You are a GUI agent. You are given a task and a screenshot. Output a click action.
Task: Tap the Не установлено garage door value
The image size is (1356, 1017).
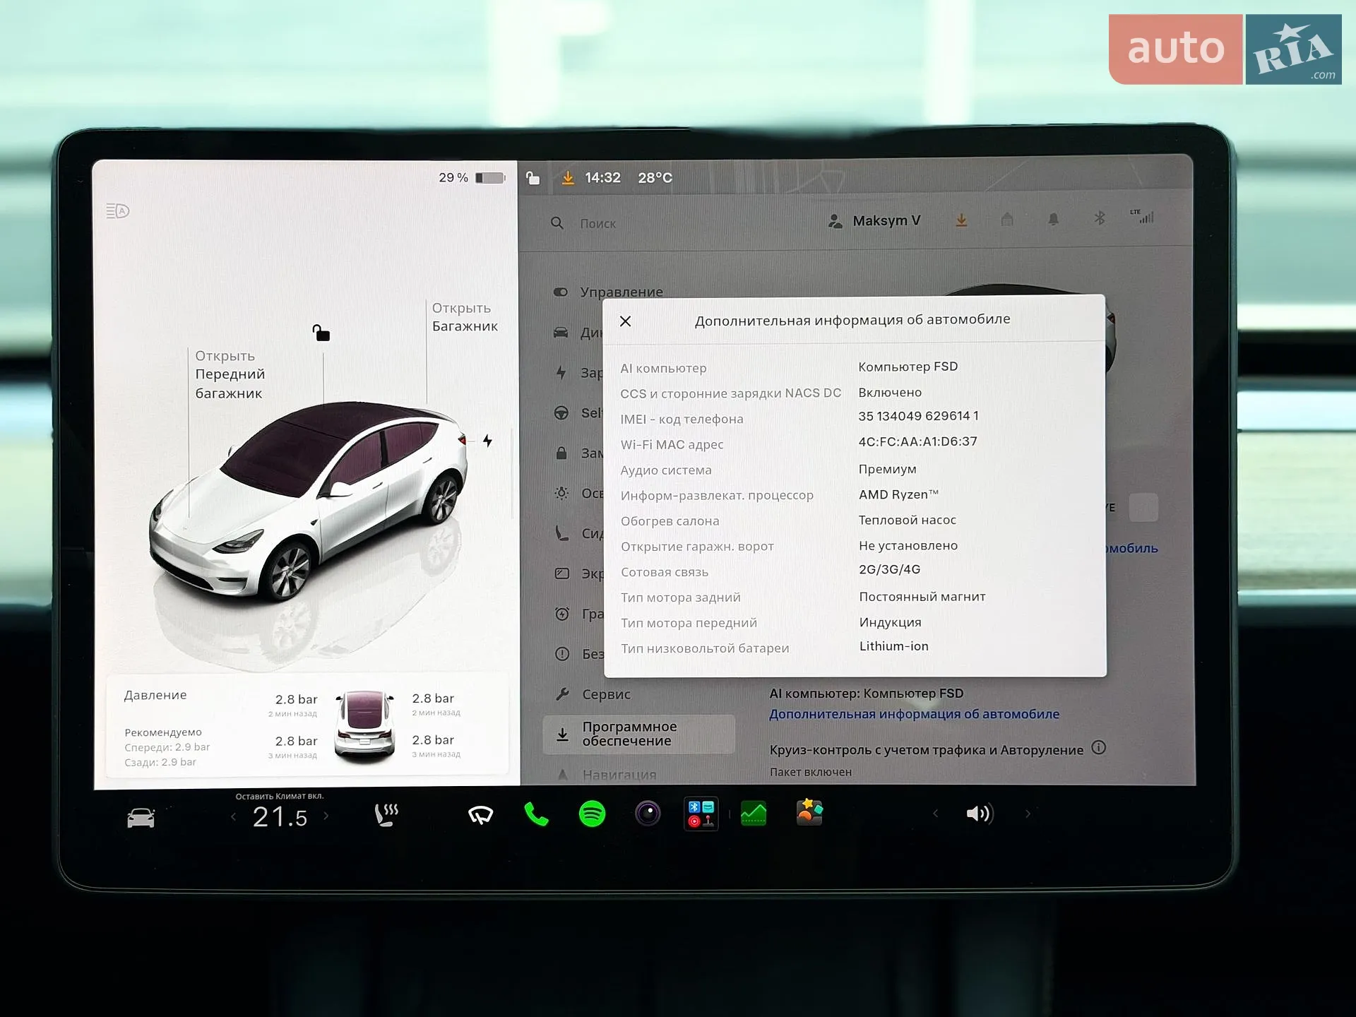tap(908, 545)
